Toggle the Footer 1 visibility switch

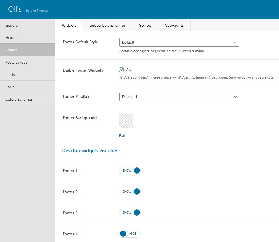(130, 170)
